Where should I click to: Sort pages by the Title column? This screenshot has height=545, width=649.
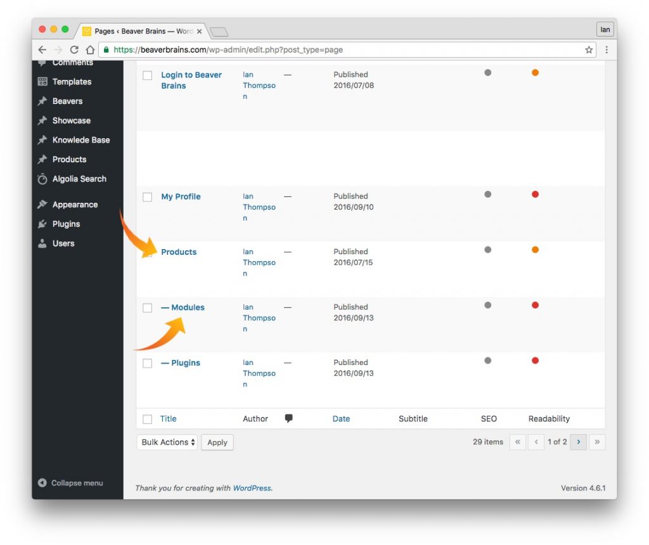(x=168, y=419)
